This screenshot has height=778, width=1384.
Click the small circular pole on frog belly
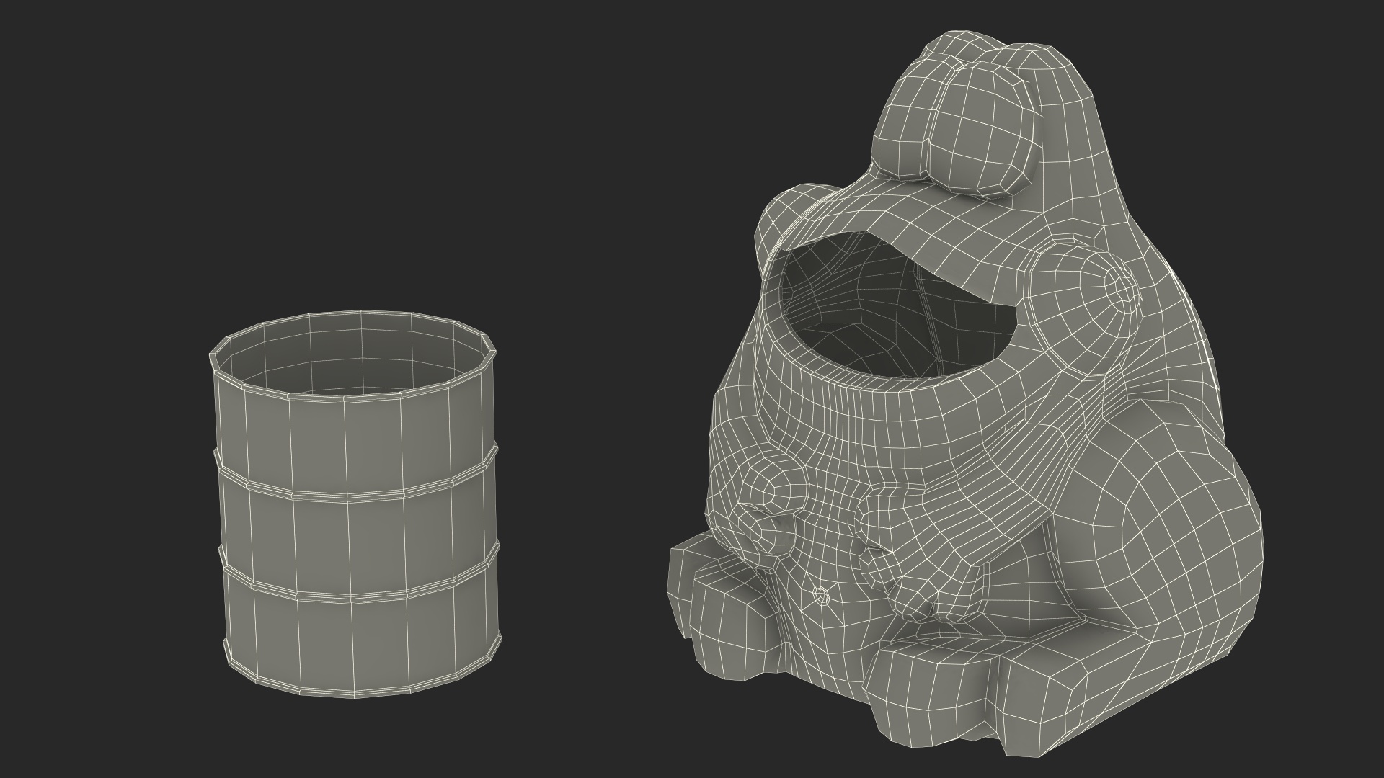(820, 595)
